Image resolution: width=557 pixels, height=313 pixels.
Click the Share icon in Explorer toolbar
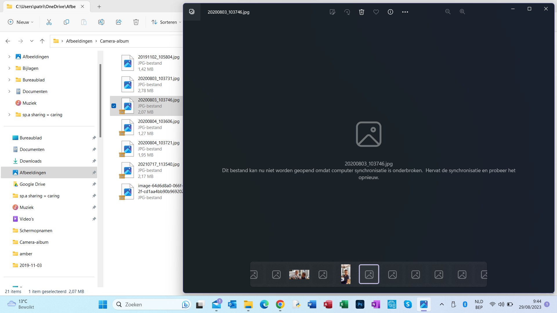tap(119, 22)
